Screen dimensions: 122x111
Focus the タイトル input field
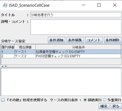pyautogui.click(x=76, y=15)
